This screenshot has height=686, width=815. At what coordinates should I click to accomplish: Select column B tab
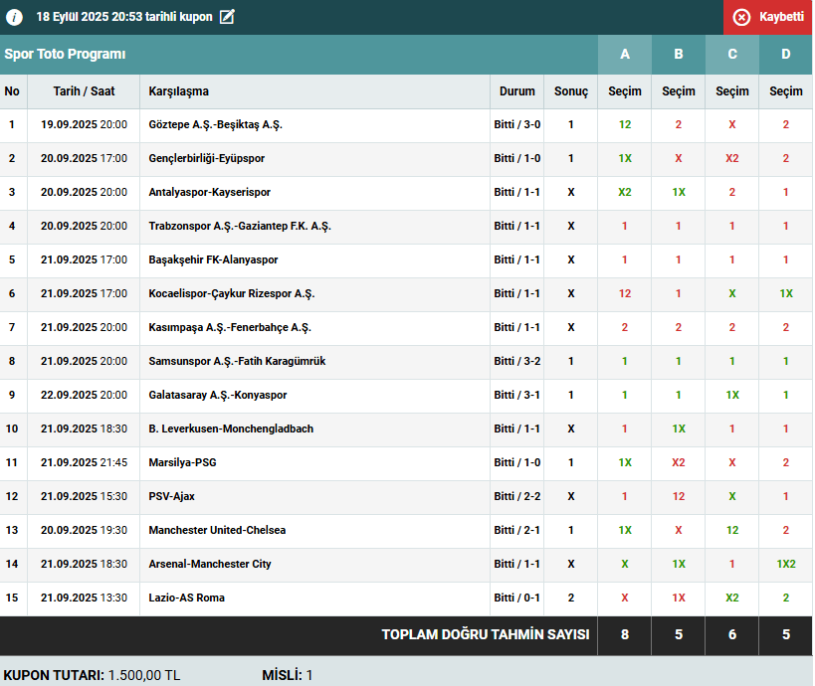pyautogui.click(x=679, y=55)
